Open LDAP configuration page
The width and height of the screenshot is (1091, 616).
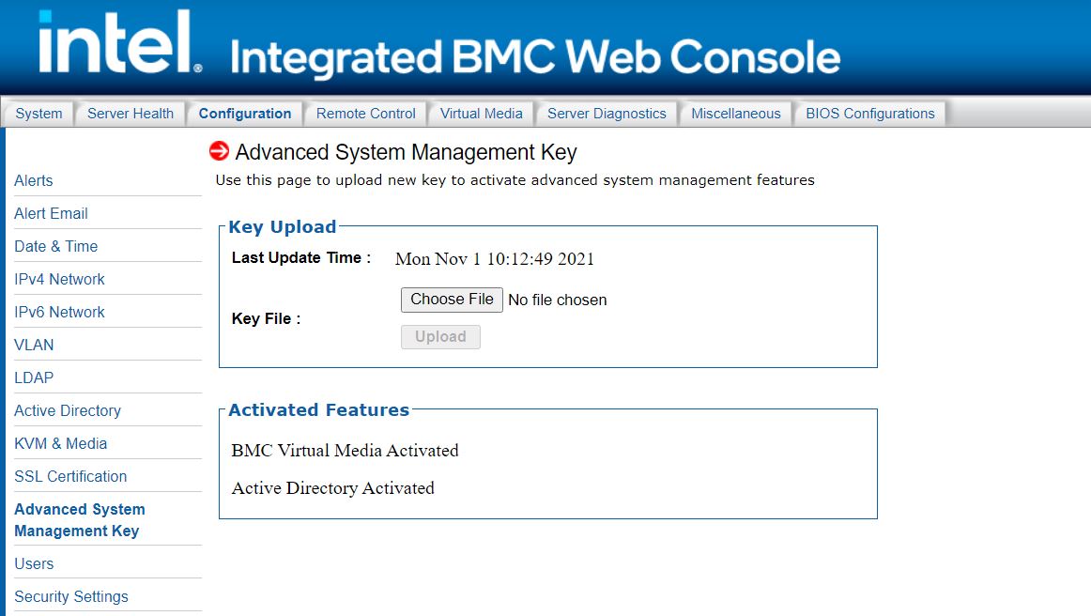click(34, 377)
